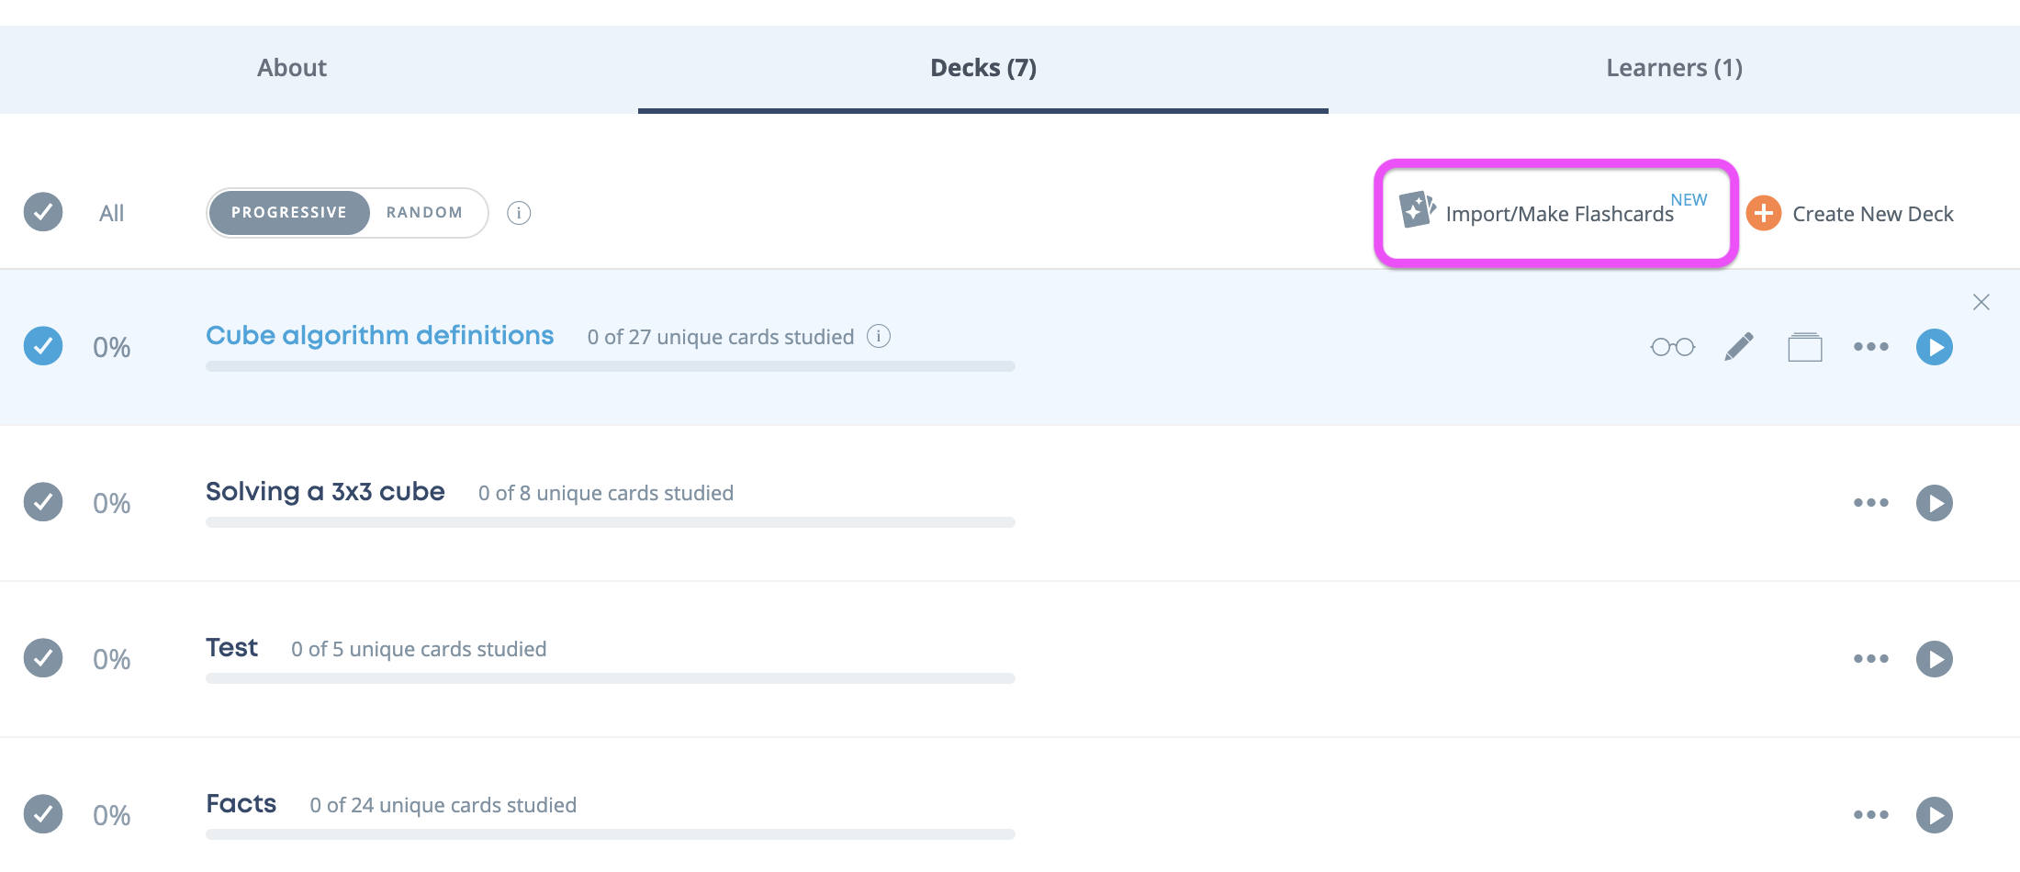Close the expanded Cube algorithm definitions row
2020x872 pixels.
[x=1981, y=302]
